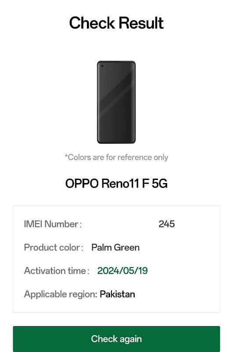Click the Applicable region label
The width and height of the screenshot is (233, 352).
tap(61, 294)
